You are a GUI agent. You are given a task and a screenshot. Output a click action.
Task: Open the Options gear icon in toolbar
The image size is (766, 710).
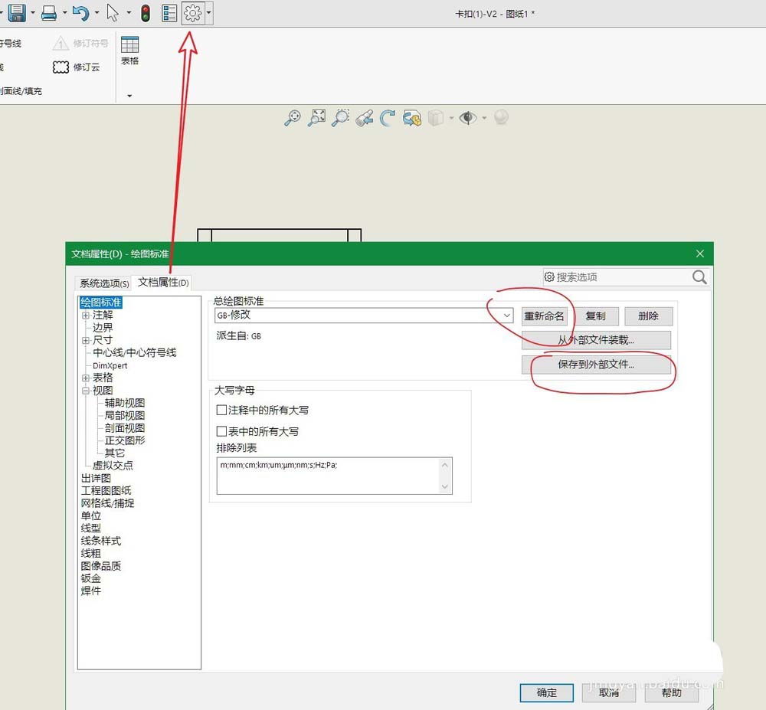(194, 12)
